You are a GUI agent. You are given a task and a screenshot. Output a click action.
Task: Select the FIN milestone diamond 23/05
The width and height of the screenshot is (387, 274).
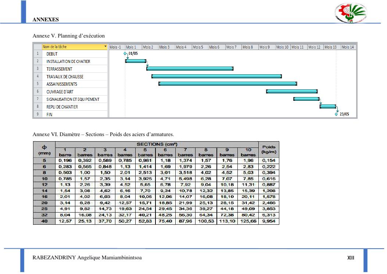[x=336, y=114]
